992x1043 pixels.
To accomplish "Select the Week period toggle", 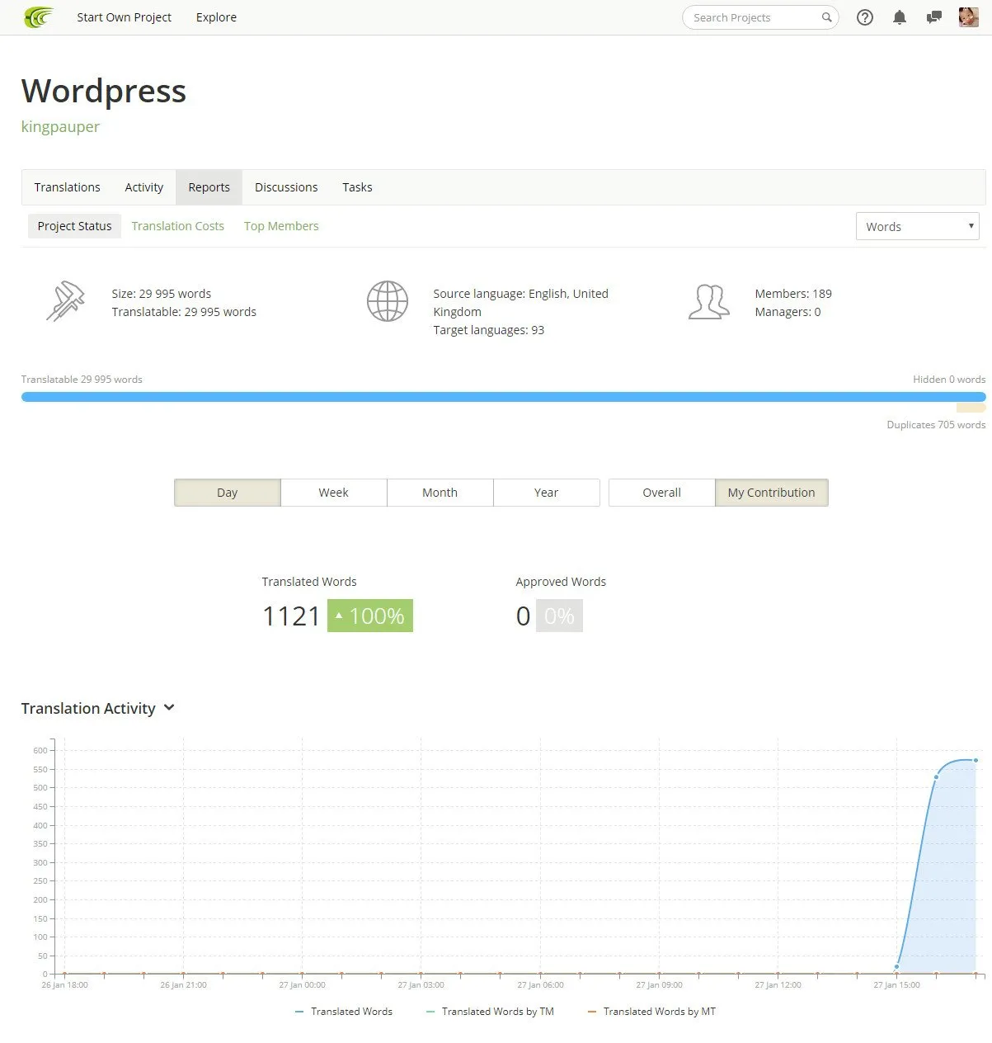I will pos(334,493).
